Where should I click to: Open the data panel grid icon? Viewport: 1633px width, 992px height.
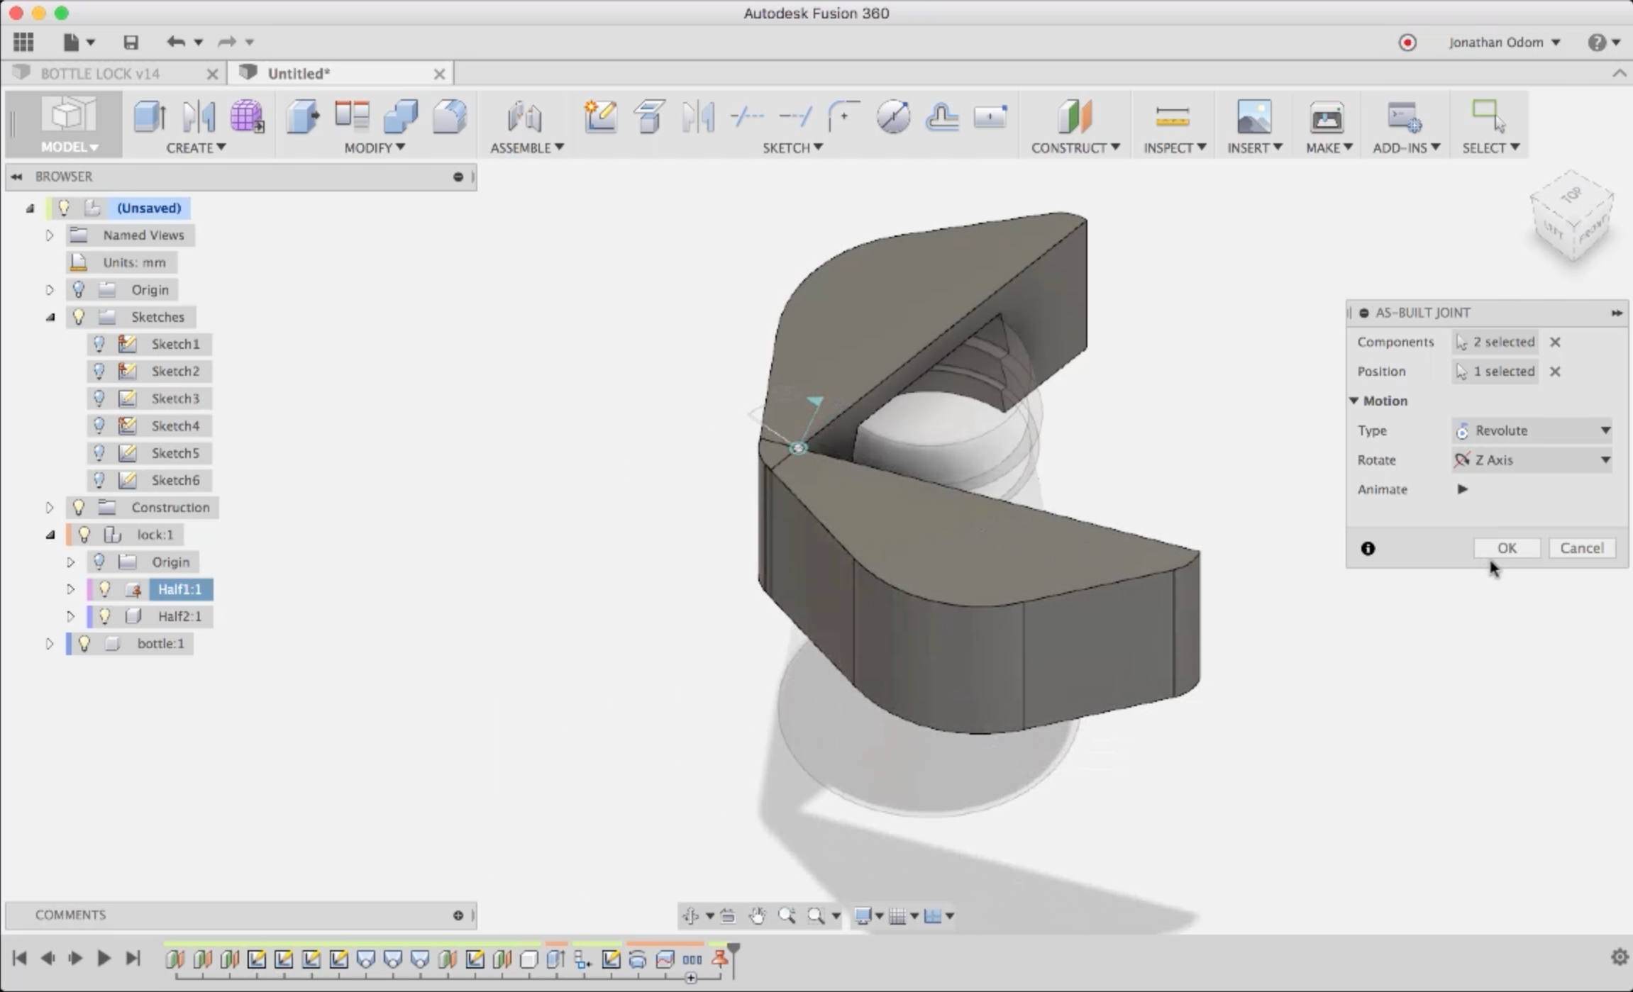coord(23,43)
